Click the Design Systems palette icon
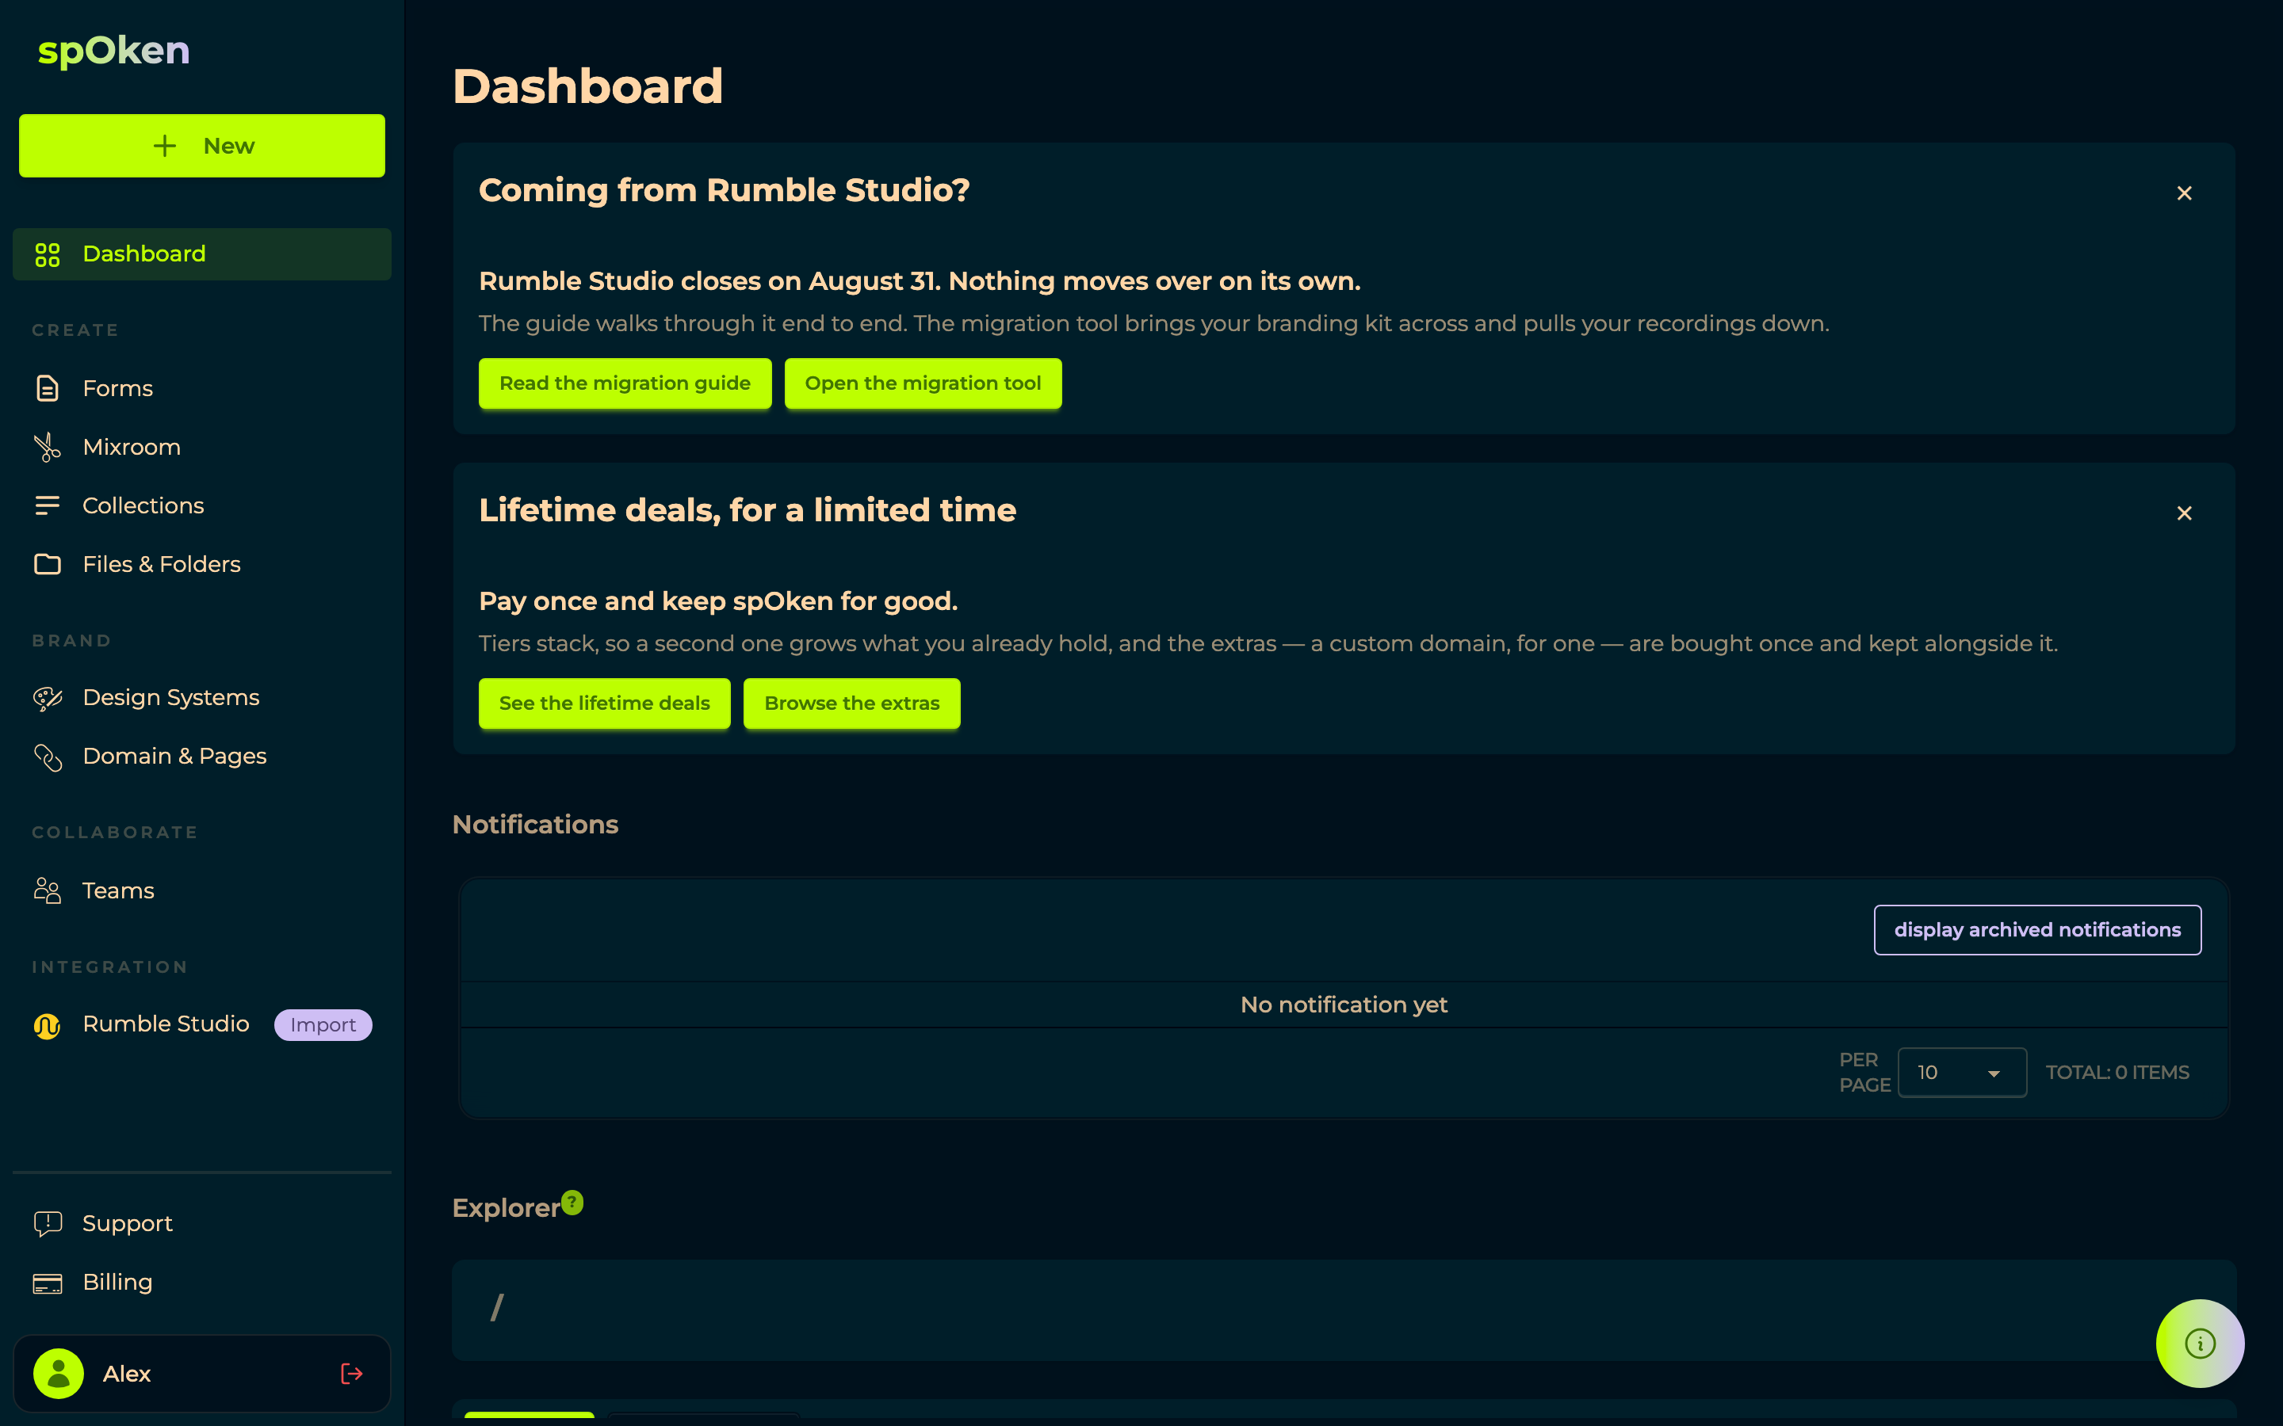The width and height of the screenshot is (2283, 1426). 48,698
